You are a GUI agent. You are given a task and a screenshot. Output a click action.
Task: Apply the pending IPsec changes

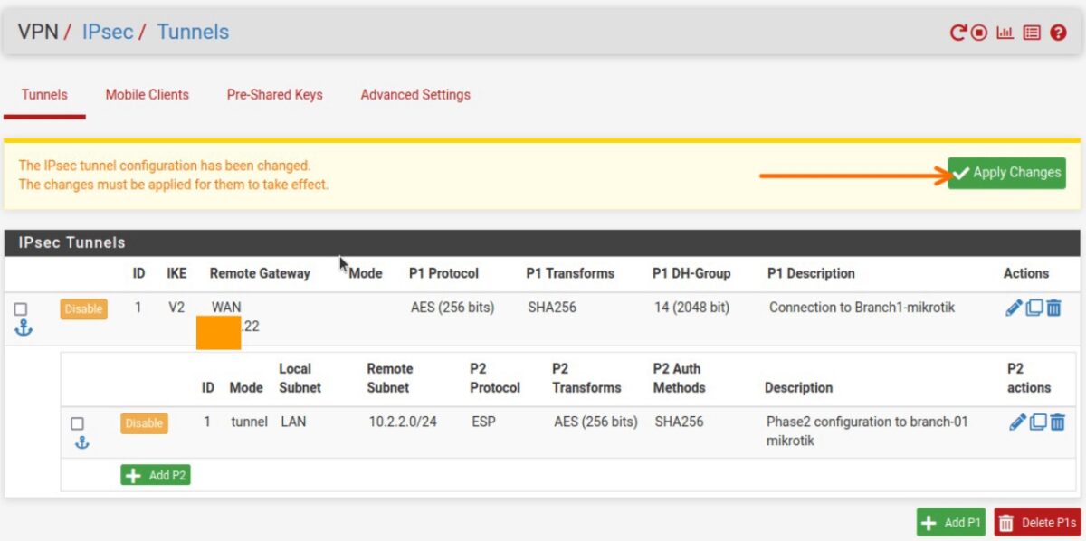pos(1006,172)
